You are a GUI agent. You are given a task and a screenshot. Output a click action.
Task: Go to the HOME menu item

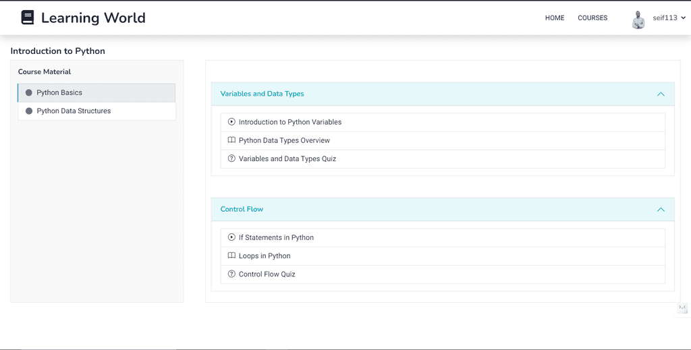click(555, 18)
